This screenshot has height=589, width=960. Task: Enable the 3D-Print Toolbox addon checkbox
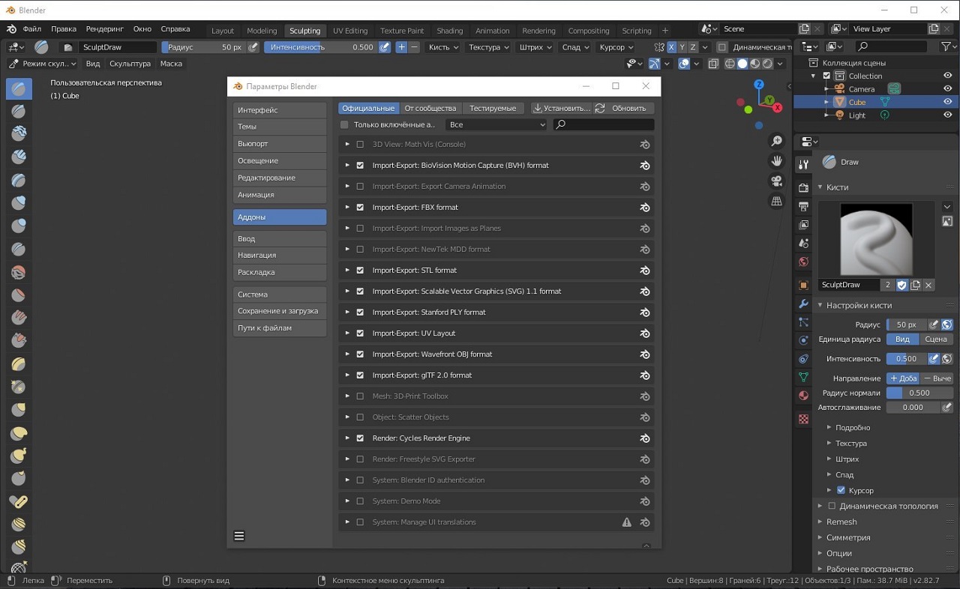pyautogui.click(x=360, y=396)
